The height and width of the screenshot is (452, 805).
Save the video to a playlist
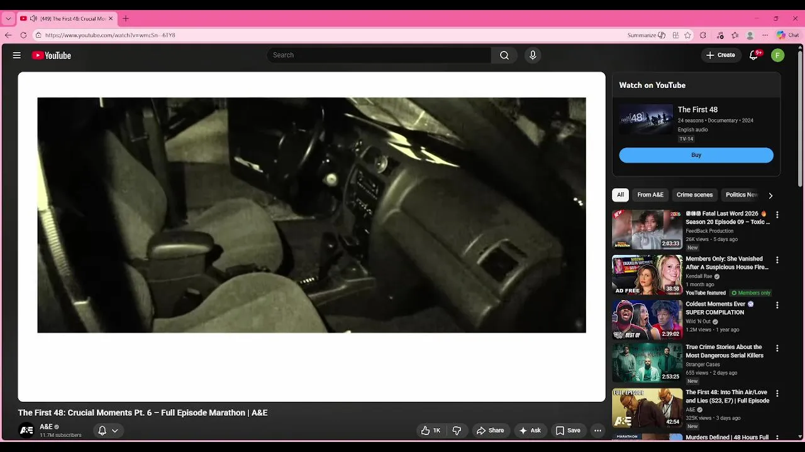tap(568, 431)
